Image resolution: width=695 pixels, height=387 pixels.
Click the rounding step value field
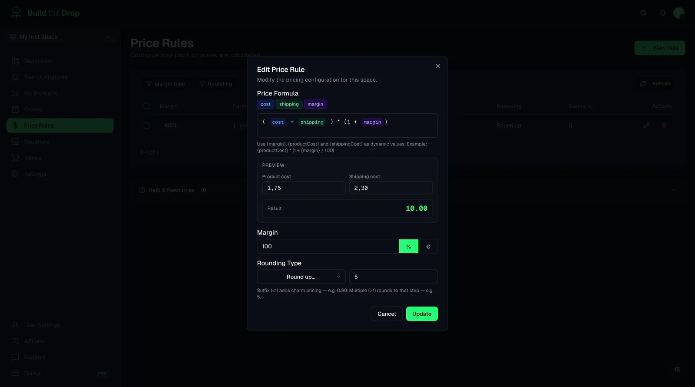point(394,277)
